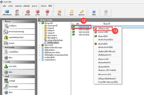Choose เพิ่มลูกหนี้(N) in context menu
This screenshot has width=144, height=95.
coord(108,36)
